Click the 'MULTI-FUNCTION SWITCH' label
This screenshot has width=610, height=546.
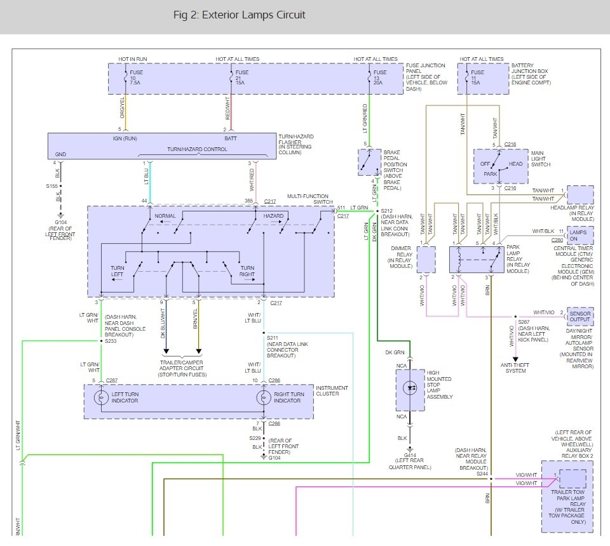pyautogui.click(x=310, y=199)
